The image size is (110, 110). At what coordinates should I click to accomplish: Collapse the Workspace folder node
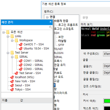12,41
